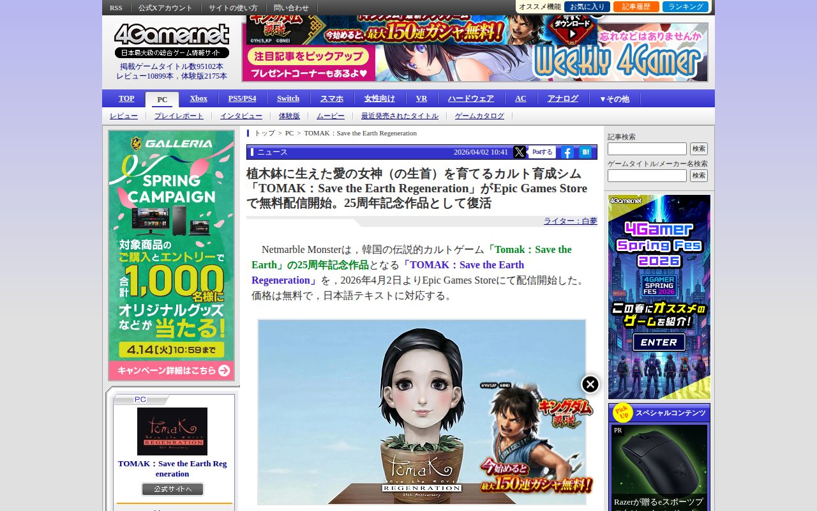
Task: Open the Razer eスポーツ PR caption text
Action: [659, 503]
